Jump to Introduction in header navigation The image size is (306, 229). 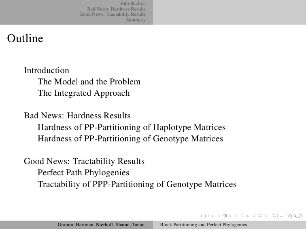[133, 3]
